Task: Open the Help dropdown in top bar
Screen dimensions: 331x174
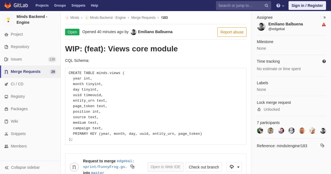Action: [280, 6]
